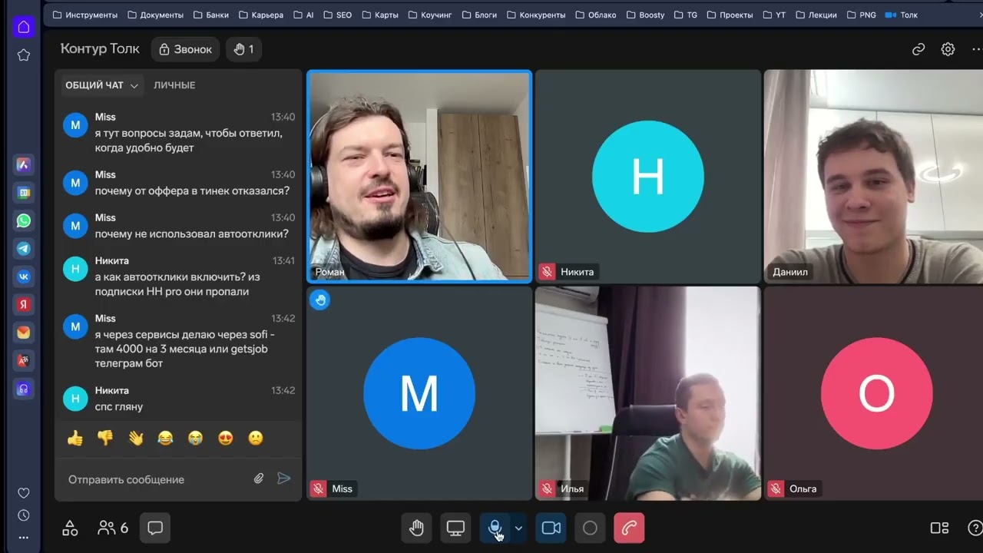Select Роман's video tile
Image resolution: width=983 pixels, height=553 pixels.
click(x=419, y=176)
